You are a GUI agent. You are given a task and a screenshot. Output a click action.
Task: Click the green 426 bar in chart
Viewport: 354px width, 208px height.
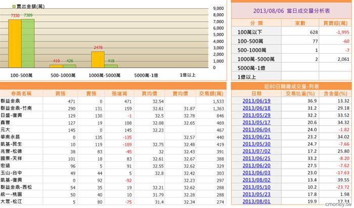(70, 66)
